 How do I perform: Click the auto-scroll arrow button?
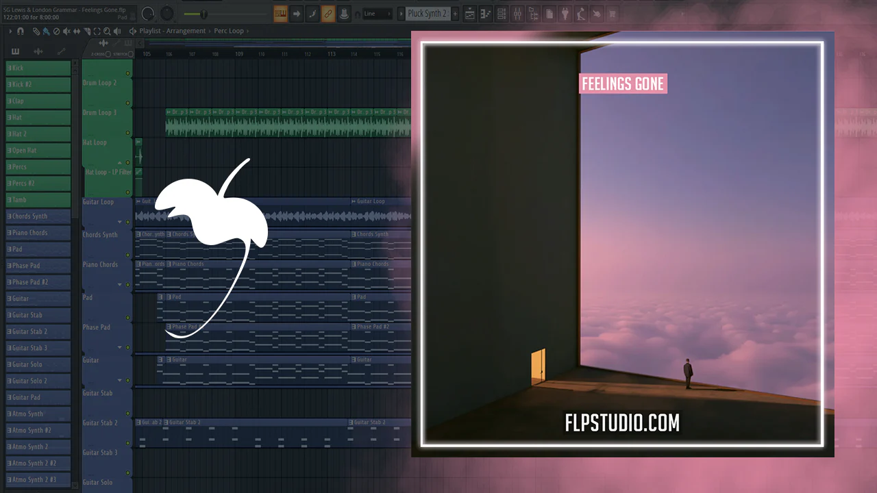click(297, 14)
